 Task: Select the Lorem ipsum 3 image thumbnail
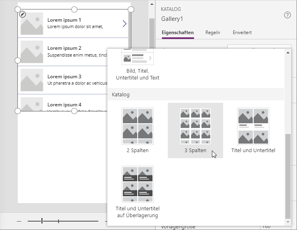point(32,80)
